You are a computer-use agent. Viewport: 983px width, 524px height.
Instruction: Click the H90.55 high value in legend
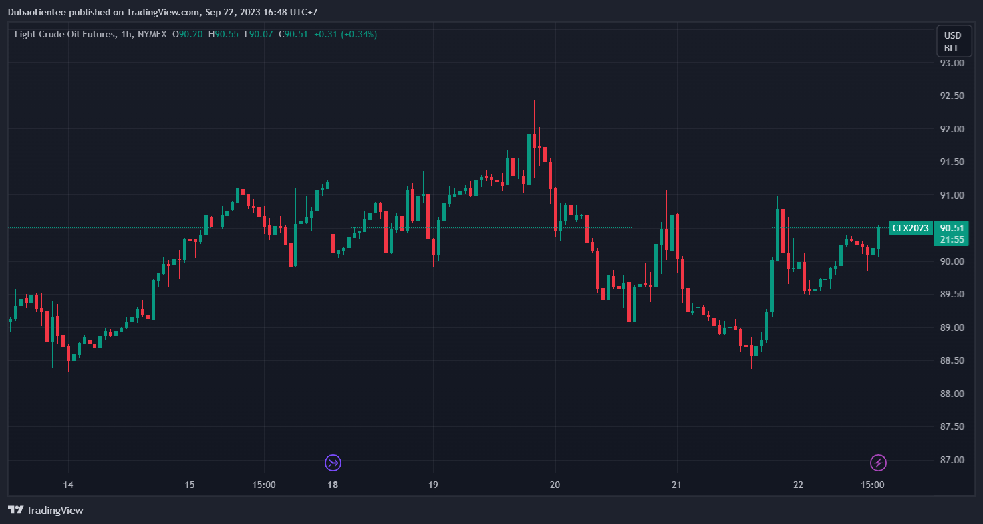coord(223,34)
